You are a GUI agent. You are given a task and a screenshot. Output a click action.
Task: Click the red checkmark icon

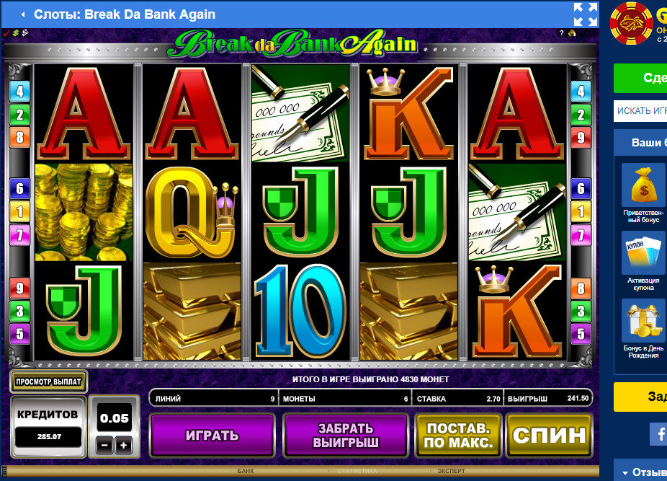(6, 32)
